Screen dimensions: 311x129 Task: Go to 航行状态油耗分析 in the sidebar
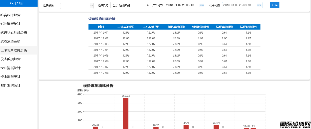click(14, 33)
